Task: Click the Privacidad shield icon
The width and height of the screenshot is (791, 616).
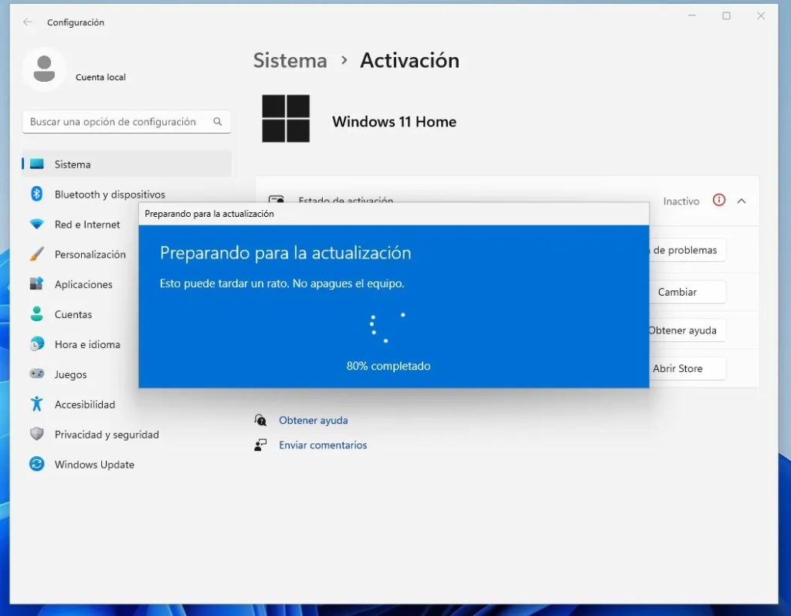Action: click(37, 434)
